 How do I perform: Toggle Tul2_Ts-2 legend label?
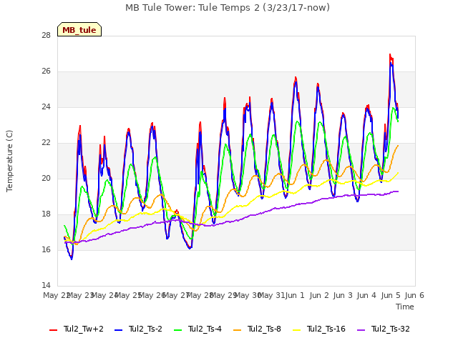(145, 329)
